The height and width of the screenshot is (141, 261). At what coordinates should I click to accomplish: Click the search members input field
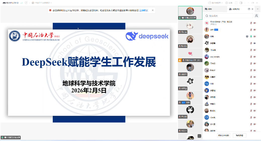229,16
